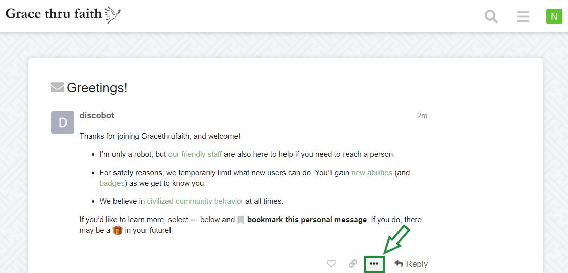Viewport: 568px width, 273px height.
Task: Click the Reply arrow icon
Action: point(399,263)
